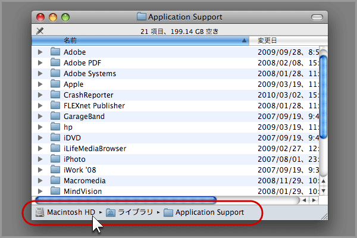
Task: Expand the CrashReporter folder disclosure triangle
Action: click(x=40, y=95)
